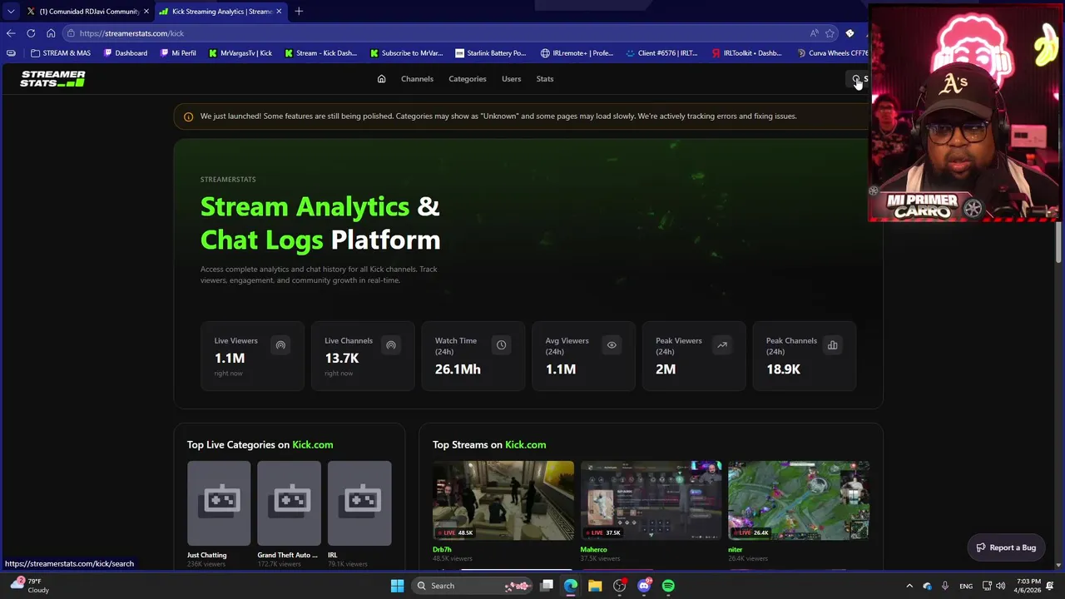Open the Stats menu item

click(x=545, y=79)
